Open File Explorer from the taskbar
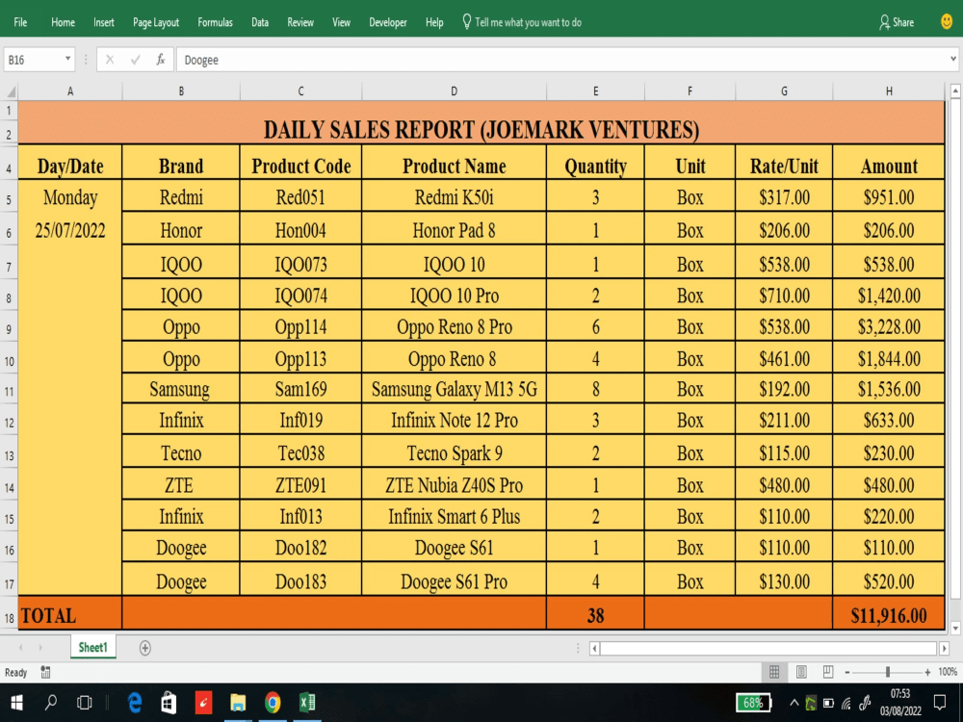 point(238,703)
